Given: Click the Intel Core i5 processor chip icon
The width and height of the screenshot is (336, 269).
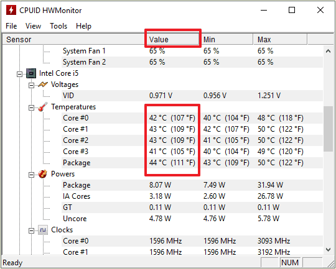Looking at the screenshot, I should 31,73.
